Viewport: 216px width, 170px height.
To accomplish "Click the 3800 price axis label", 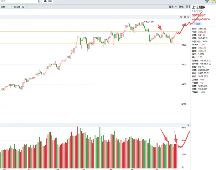I will coord(184,45).
